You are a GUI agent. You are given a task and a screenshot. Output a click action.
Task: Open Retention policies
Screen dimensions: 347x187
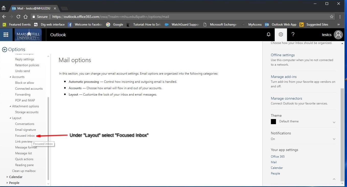point(27,65)
